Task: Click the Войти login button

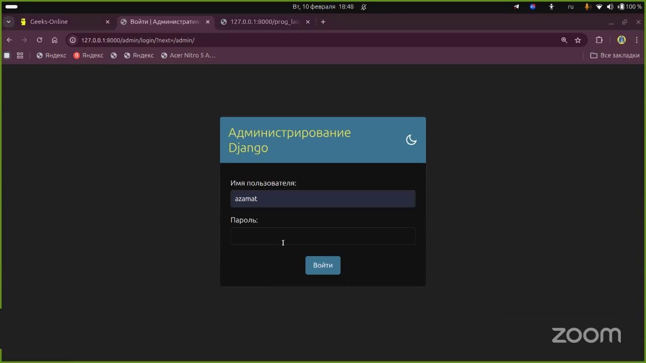Action: click(323, 265)
